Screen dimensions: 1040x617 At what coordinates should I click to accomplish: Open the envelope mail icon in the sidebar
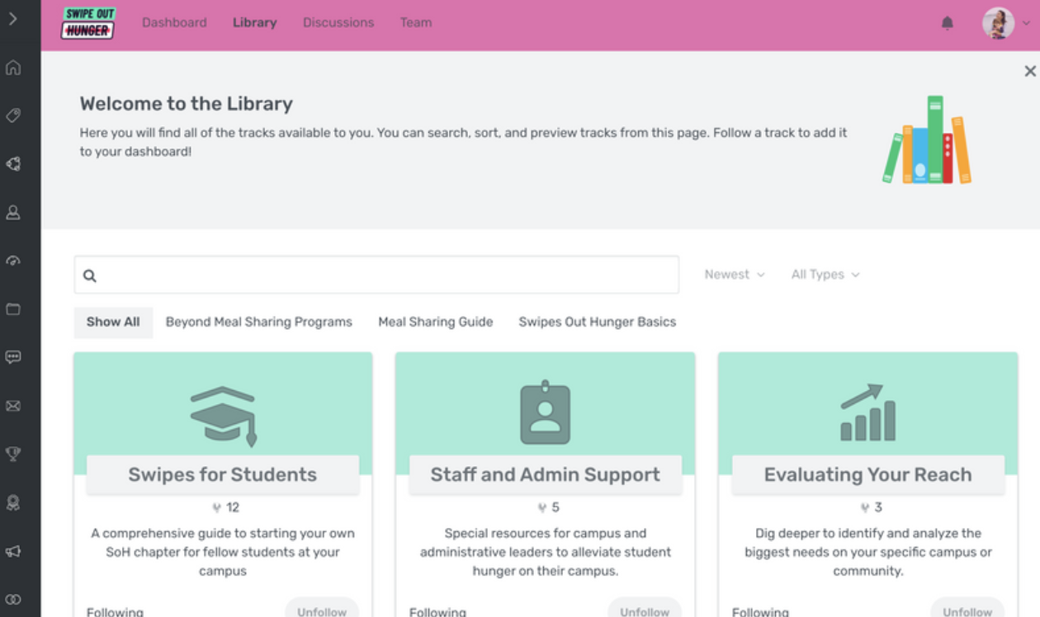point(13,406)
